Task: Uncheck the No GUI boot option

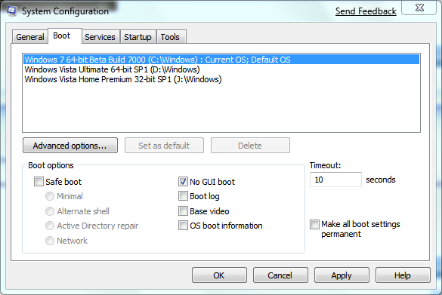Action: 183,182
